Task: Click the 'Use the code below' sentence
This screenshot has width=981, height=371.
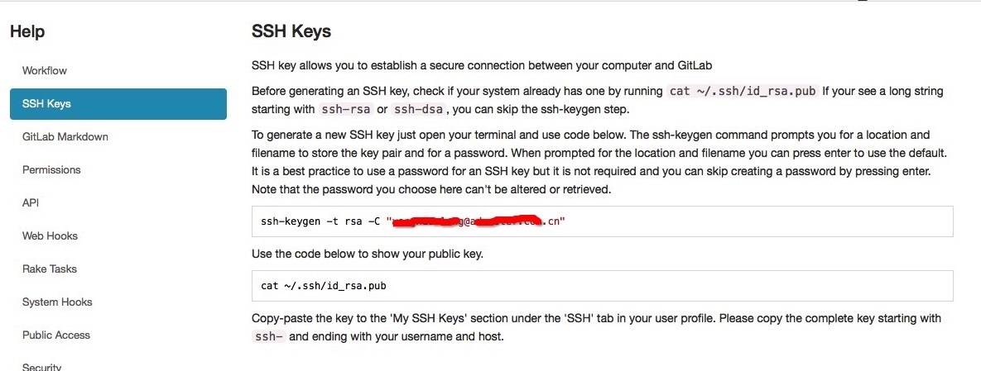Action: point(368,254)
